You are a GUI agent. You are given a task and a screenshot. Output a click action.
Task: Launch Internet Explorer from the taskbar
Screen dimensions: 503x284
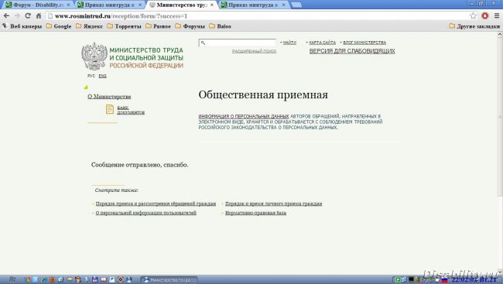[60, 279]
